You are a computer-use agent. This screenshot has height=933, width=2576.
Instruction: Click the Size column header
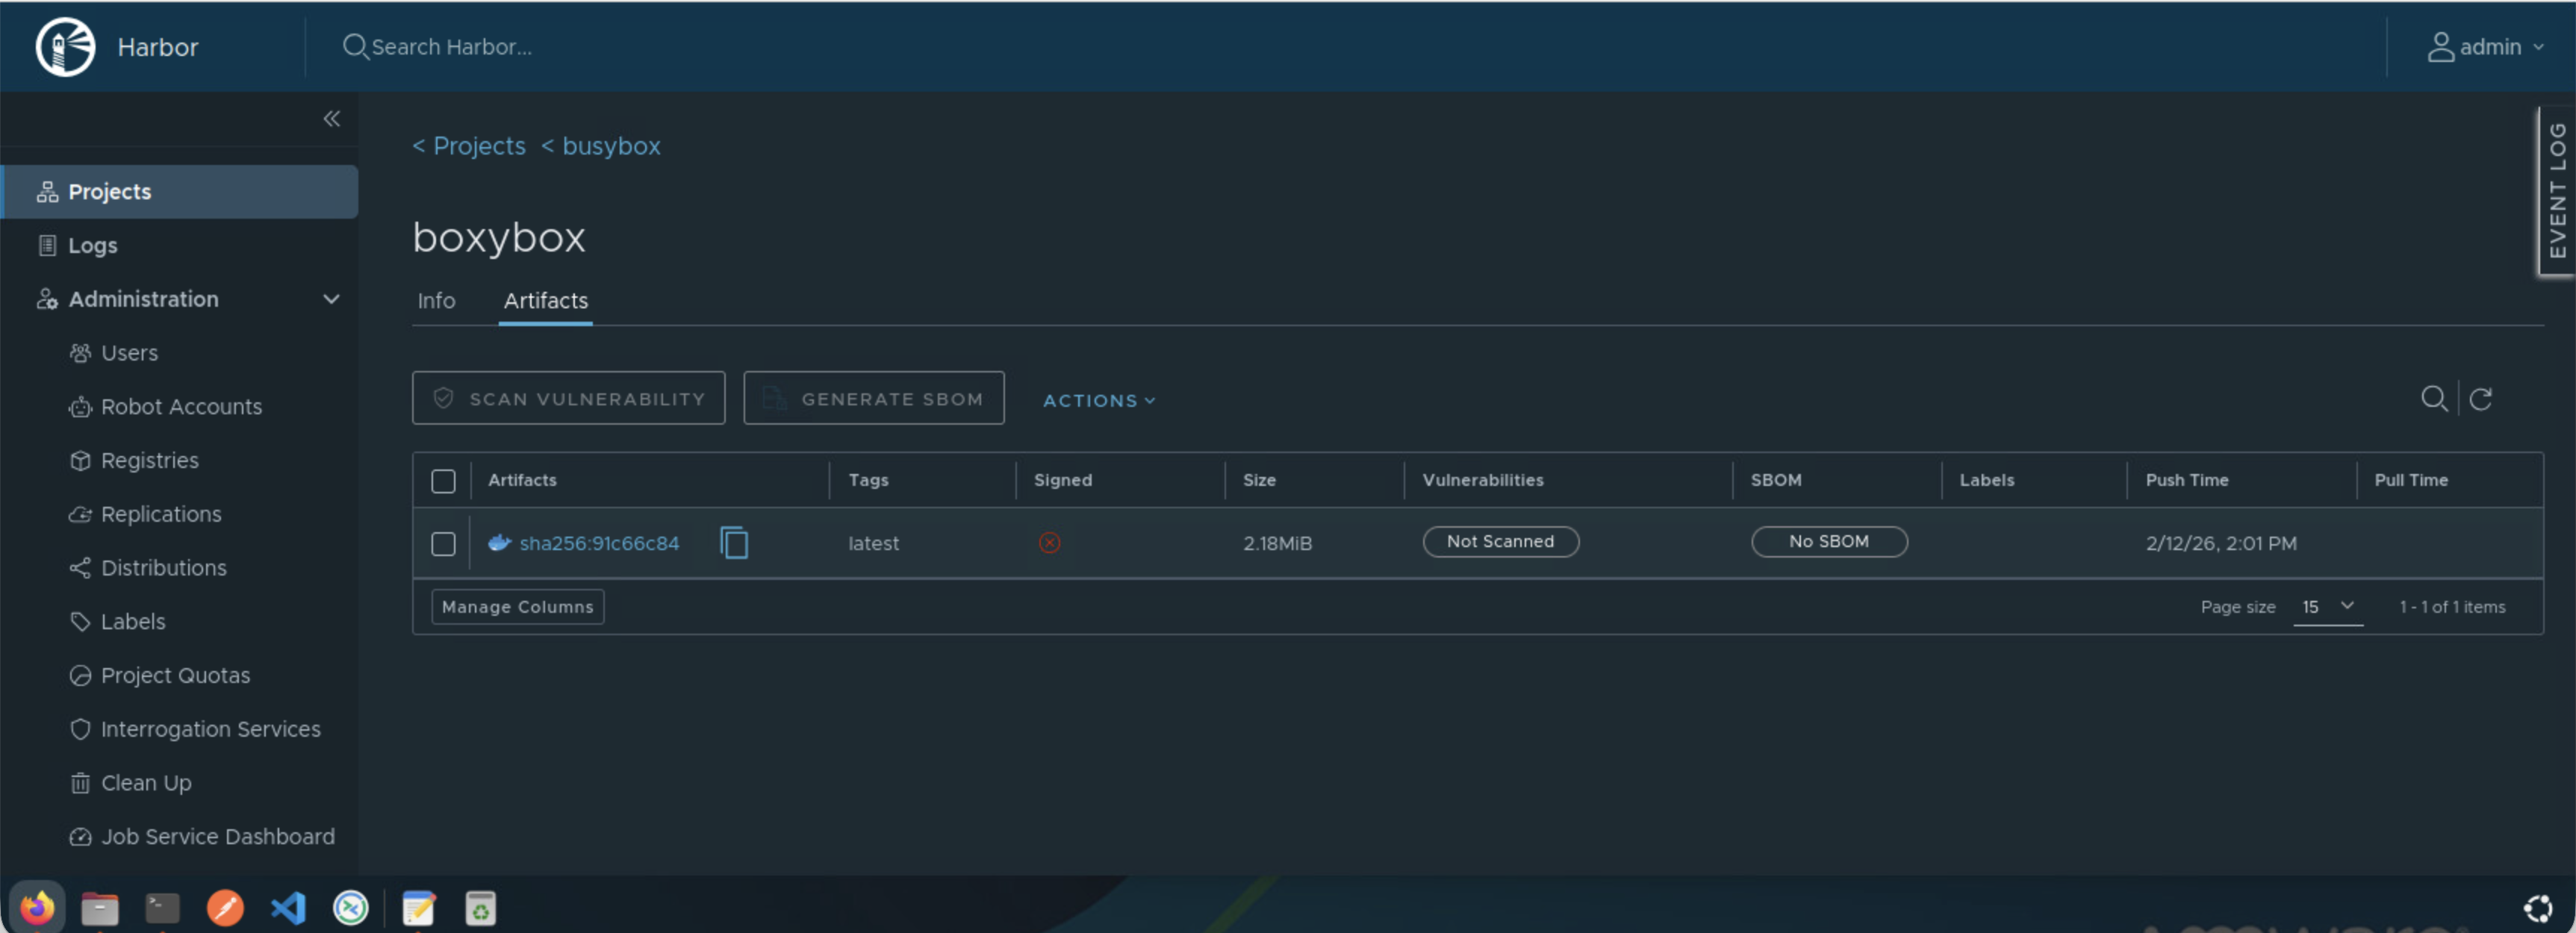(x=1259, y=480)
